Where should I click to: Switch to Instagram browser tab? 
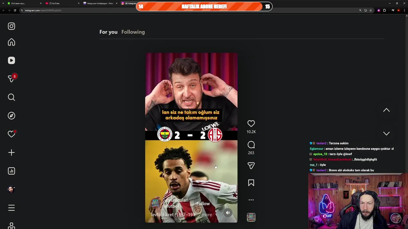click(128, 3)
